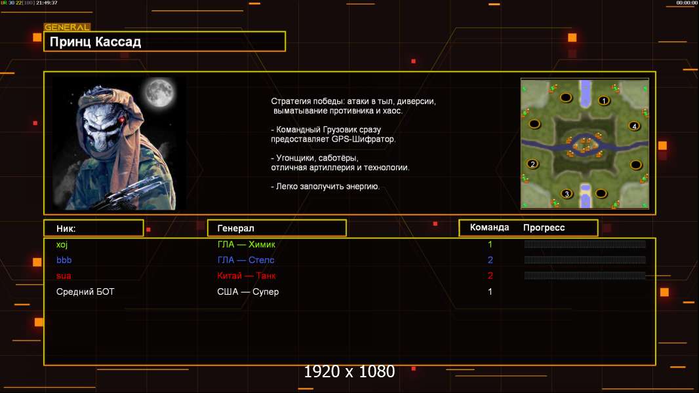Click the clock readout '21:49:37'
The height and width of the screenshot is (393, 699).
[47, 3]
